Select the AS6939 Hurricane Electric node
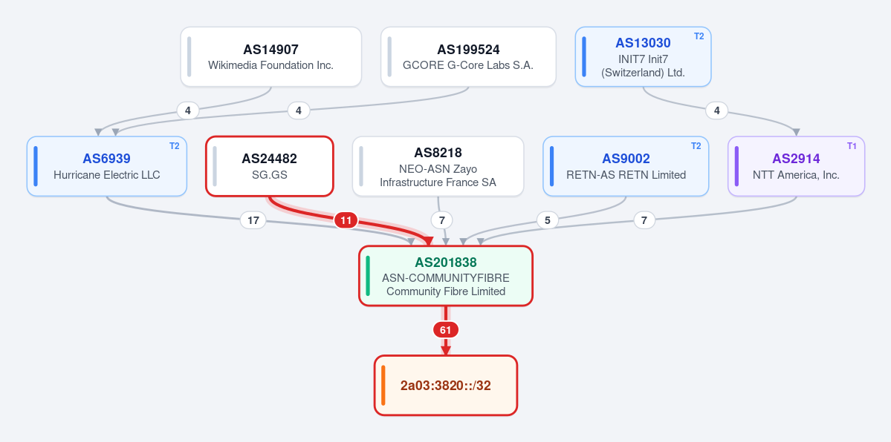The width and height of the screenshot is (891, 442). (x=107, y=166)
